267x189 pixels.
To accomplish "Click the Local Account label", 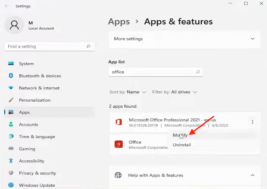I will [x=41, y=28].
